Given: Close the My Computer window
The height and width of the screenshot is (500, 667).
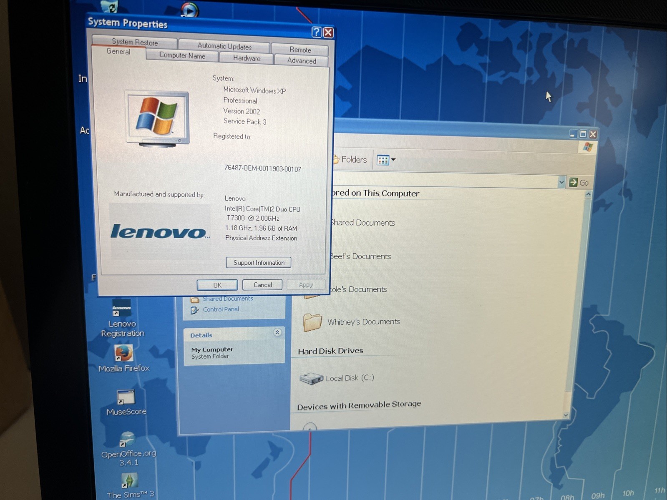Looking at the screenshot, I should point(593,134).
